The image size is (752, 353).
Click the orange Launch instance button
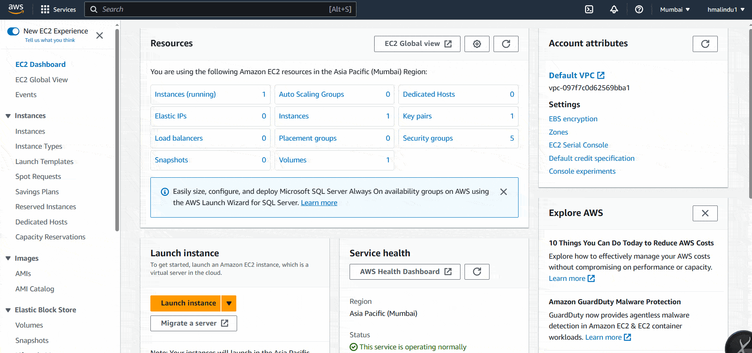pyautogui.click(x=185, y=303)
